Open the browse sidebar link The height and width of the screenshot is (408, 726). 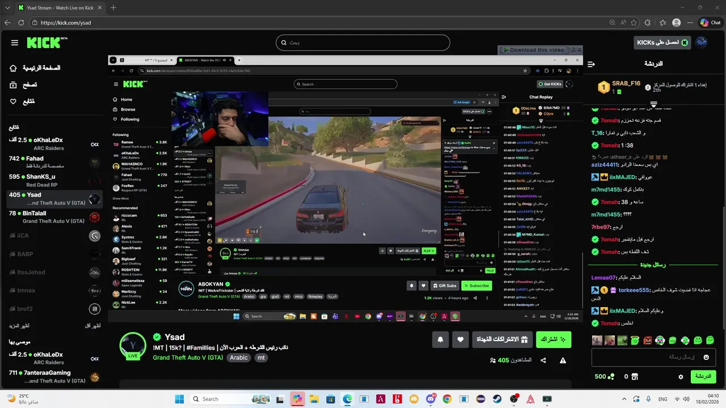[x=23, y=84]
